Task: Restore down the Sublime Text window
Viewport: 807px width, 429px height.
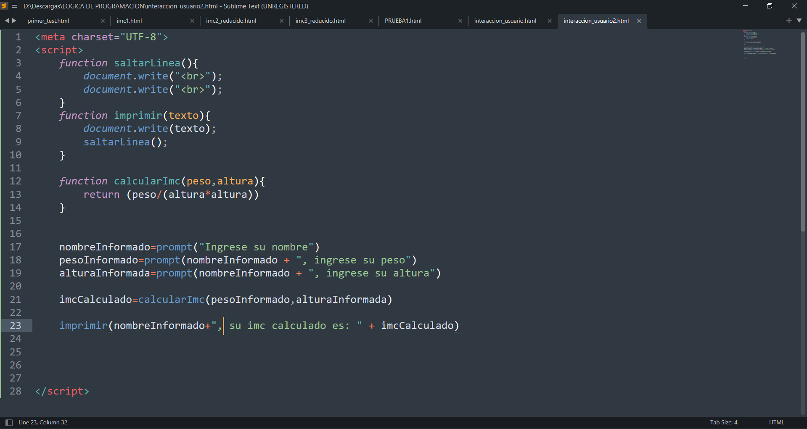Action: (770, 6)
